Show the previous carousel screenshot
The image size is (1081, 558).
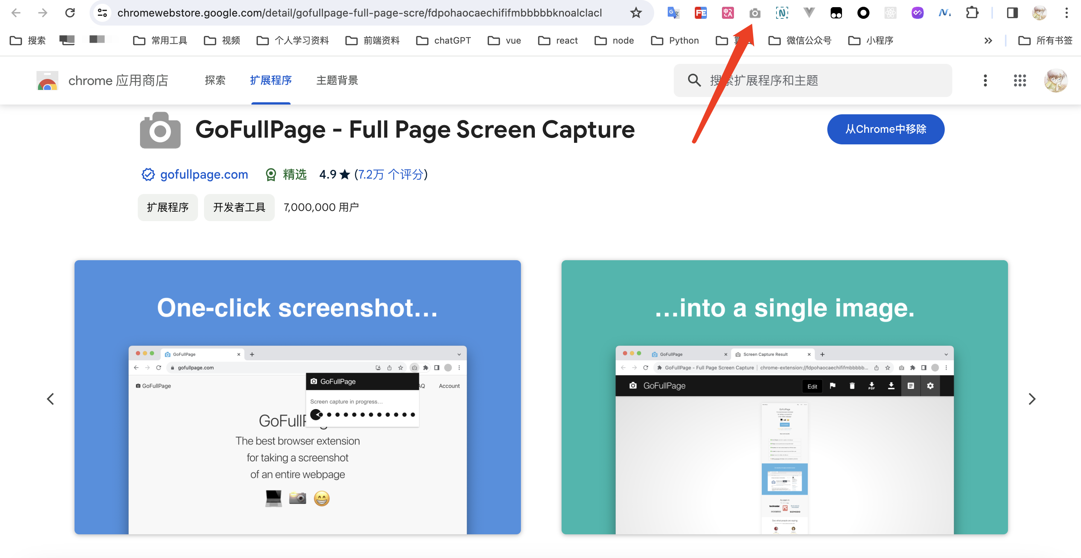[x=50, y=399]
